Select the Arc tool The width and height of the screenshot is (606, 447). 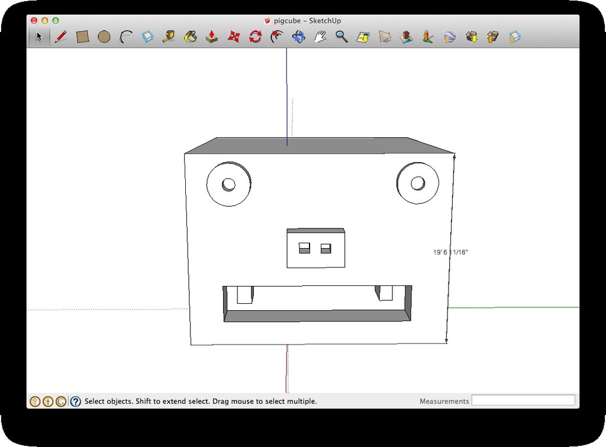(126, 37)
